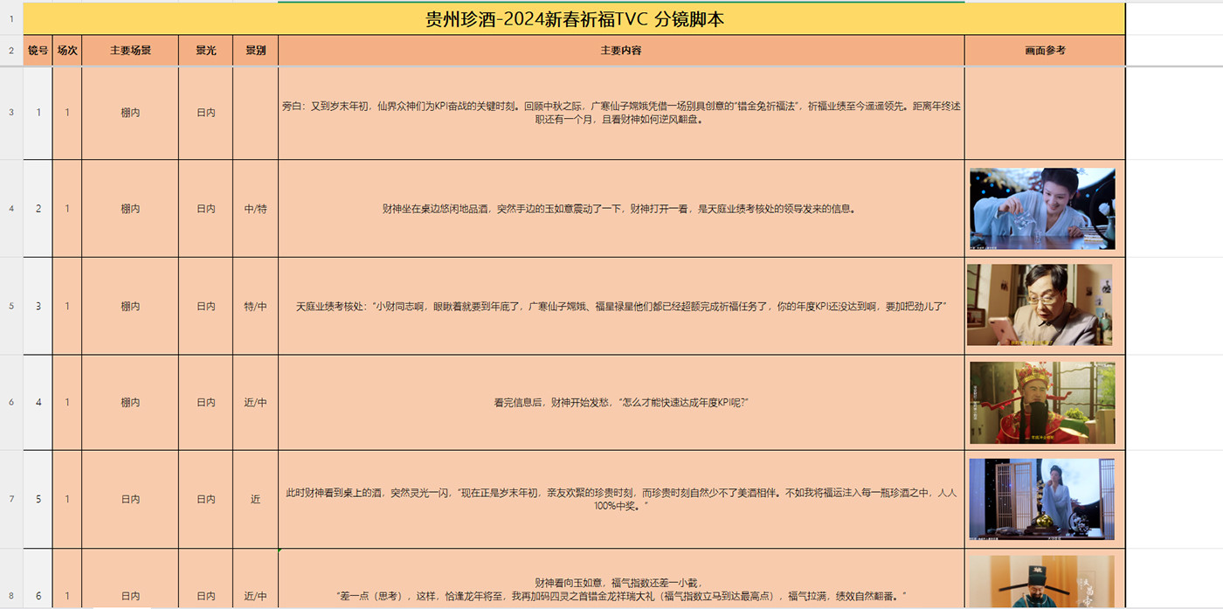The height and width of the screenshot is (609, 1223).
Task: Click the 镜号 cell showing shot 3
Action: pos(38,306)
